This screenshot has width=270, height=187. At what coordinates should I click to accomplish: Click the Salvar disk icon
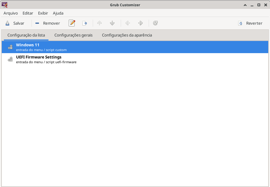click(x=7, y=23)
